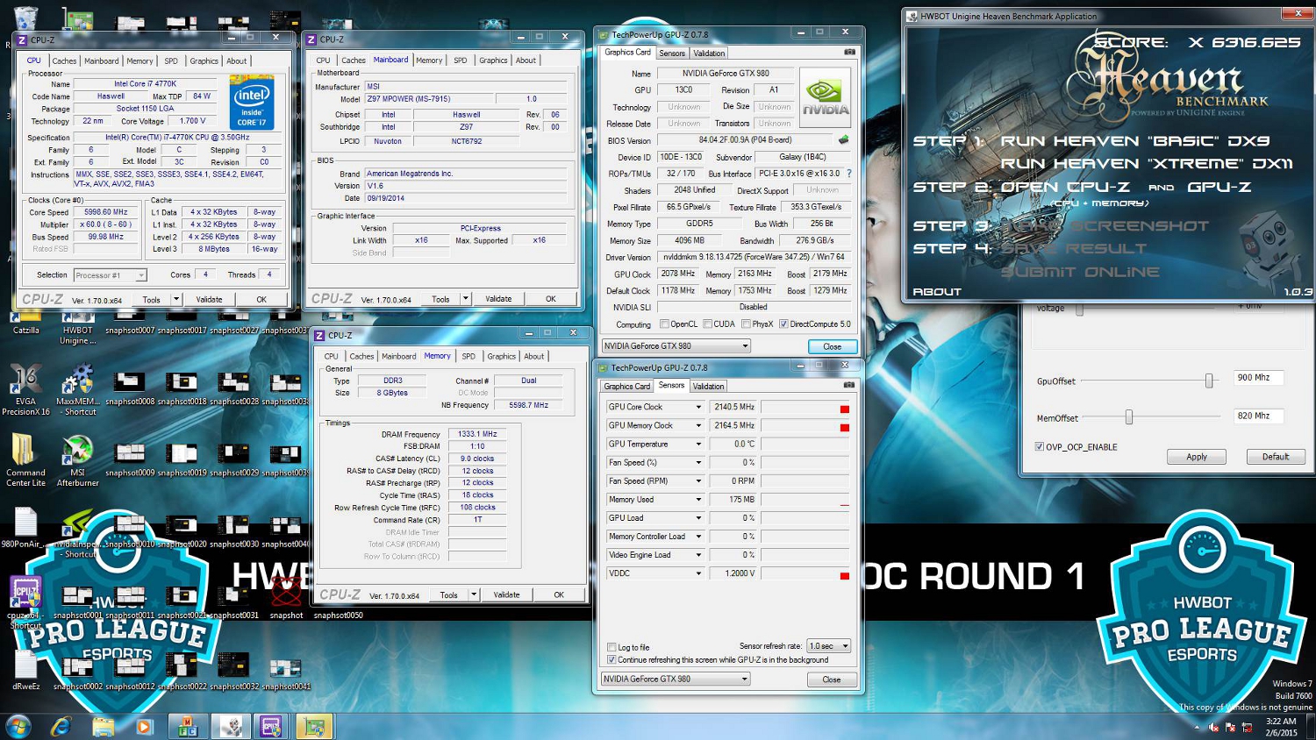The width and height of the screenshot is (1316, 740).
Task: Open the MSI Afterburner desktop icon
Action: coord(77,460)
